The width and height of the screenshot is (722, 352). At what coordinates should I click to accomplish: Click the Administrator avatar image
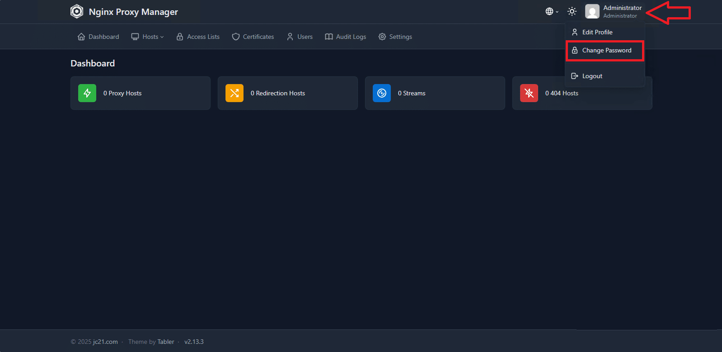592,11
